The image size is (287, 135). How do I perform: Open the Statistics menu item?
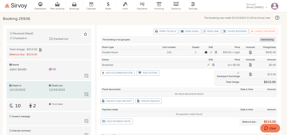176,6
